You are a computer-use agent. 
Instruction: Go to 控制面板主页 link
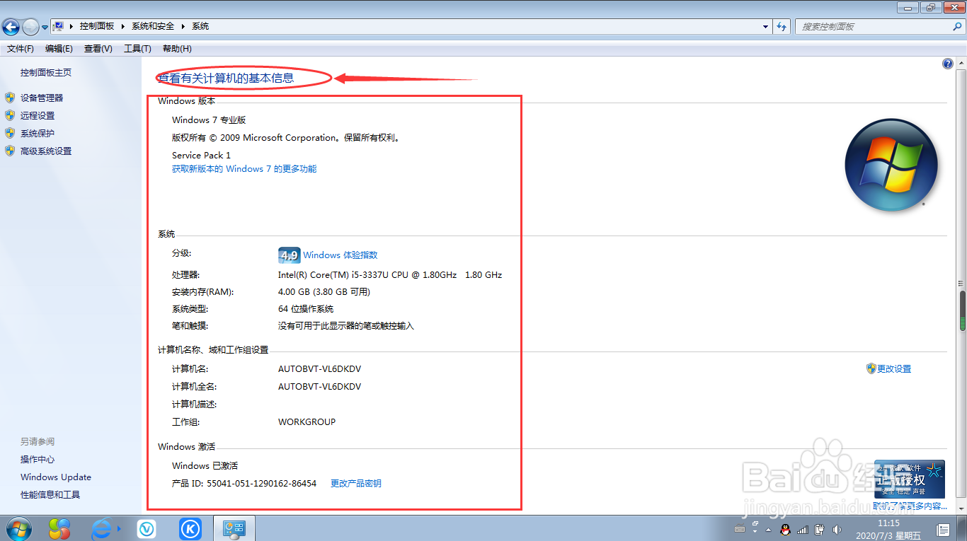[x=46, y=73]
